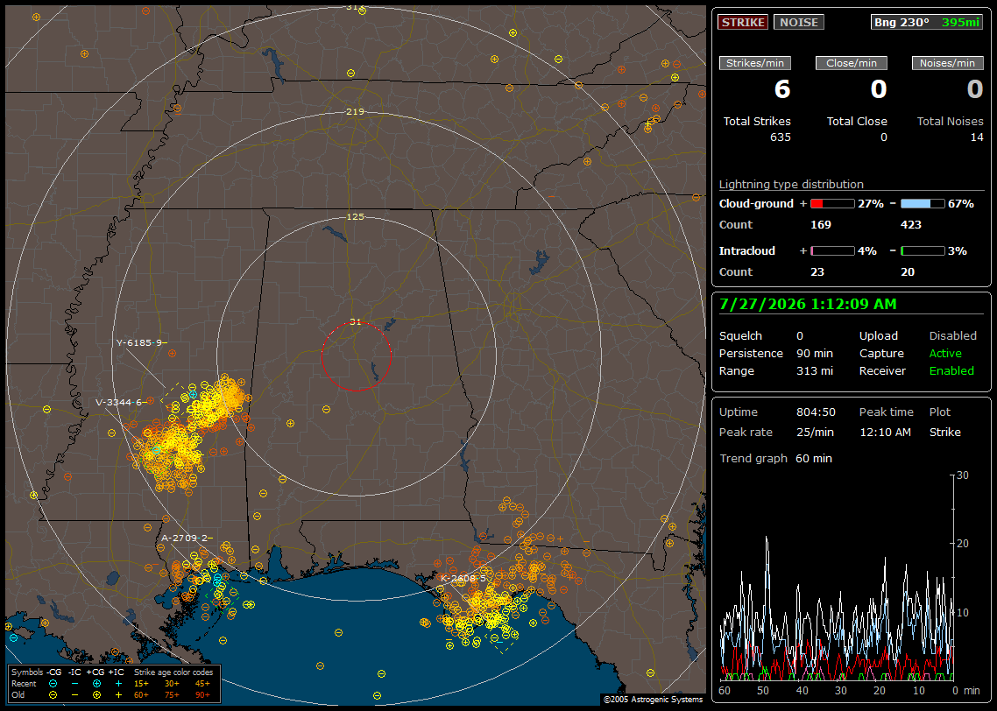Click the Total Strikes count 635

point(781,137)
